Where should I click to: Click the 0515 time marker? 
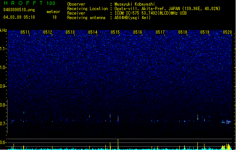coord(115,32)
